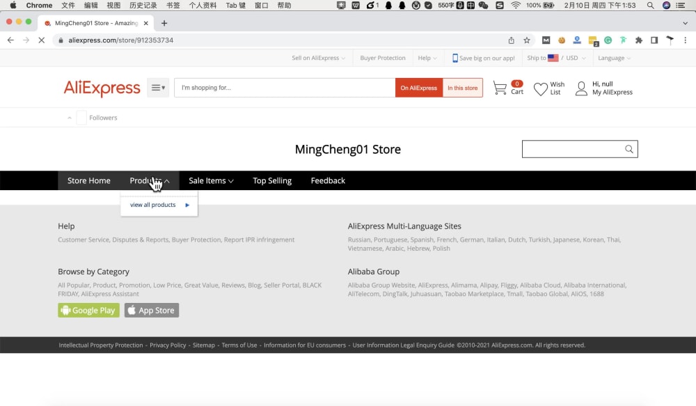This screenshot has width=696, height=406.
Task: Open Chrome three-dot menu
Action: (x=686, y=40)
